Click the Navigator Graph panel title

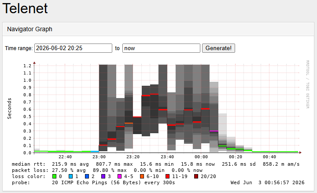pos(30,29)
